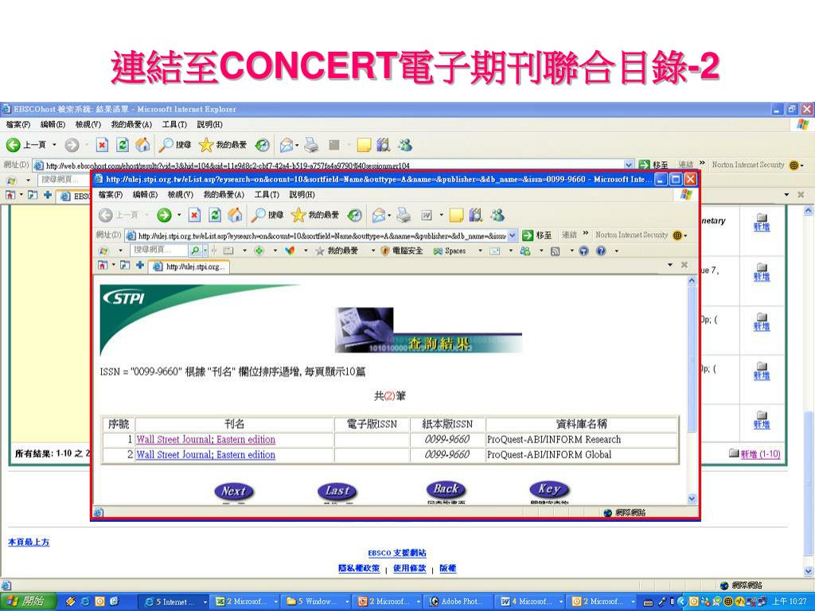The height and width of the screenshot is (611, 815).
Task: Switch to Adobe Phot... taskbar button
Action: (x=457, y=601)
